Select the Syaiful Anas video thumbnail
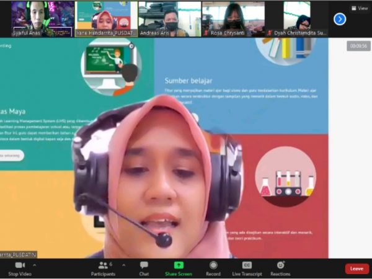 [43, 19]
